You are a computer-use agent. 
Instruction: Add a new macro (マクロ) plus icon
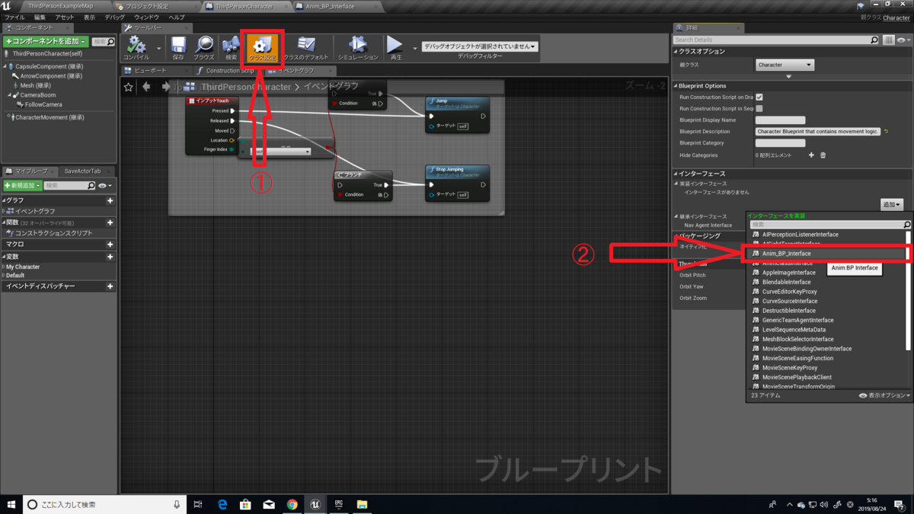click(110, 244)
